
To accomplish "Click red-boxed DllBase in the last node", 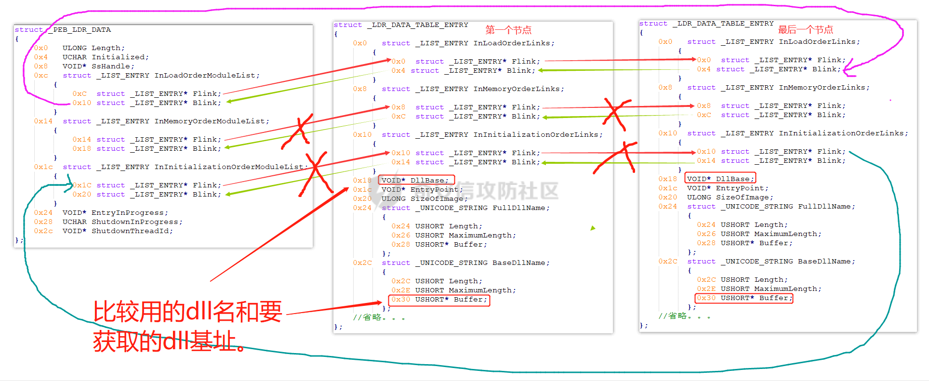I will pos(720,179).
